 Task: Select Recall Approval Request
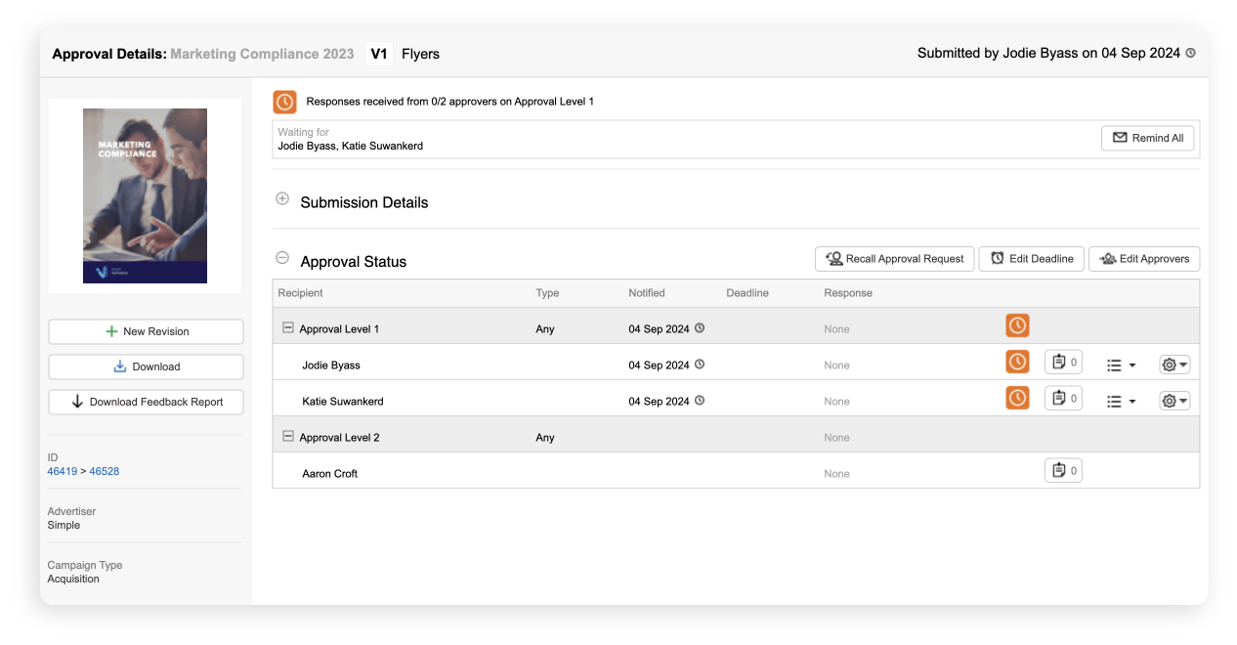(894, 258)
